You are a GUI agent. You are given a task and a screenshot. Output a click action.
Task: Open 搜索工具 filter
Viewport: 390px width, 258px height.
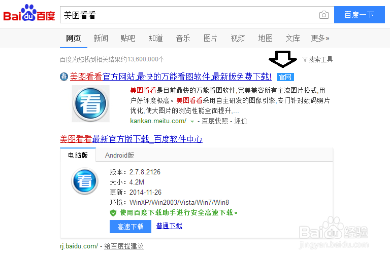pyautogui.click(x=317, y=59)
